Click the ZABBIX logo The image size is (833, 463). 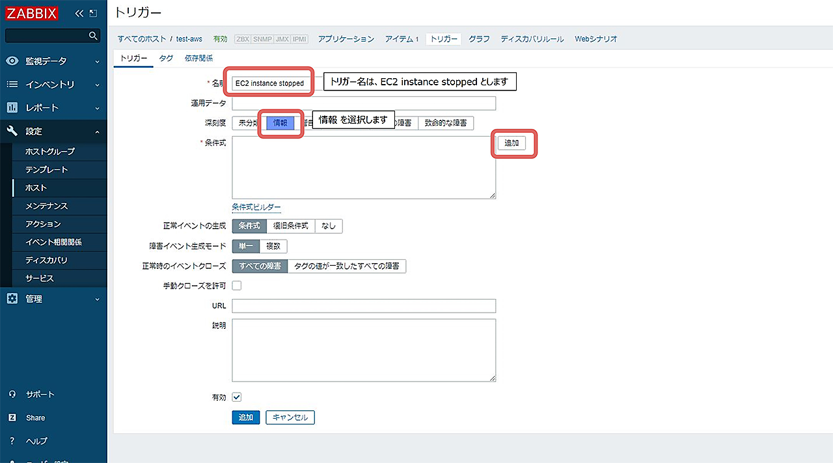[x=31, y=13]
